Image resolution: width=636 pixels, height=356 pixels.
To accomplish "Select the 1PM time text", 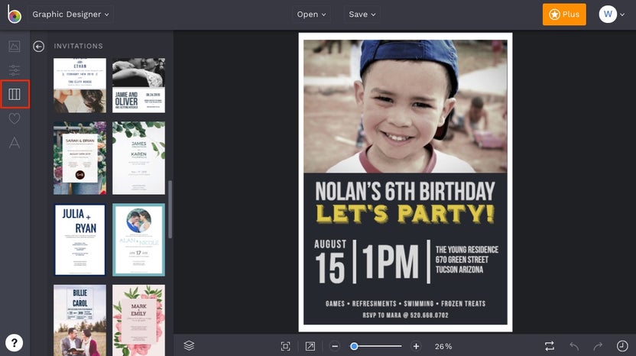I will click(x=391, y=261).
